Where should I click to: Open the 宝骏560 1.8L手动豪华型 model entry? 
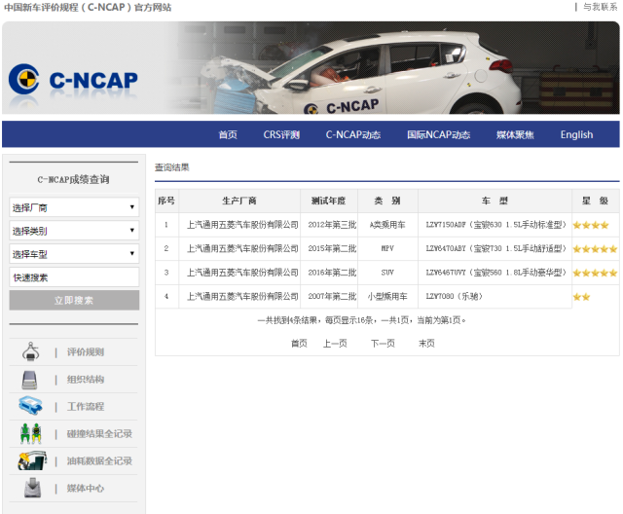[495, 273]
